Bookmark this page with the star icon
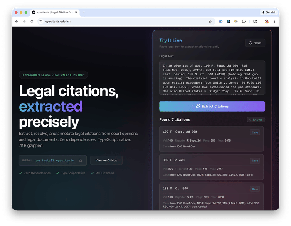Viewport: 291px width, 226px height. (210, 21)
